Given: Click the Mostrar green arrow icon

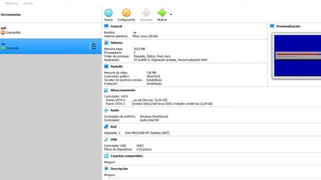Looking at the screenshot, I should tap(162, 12).
